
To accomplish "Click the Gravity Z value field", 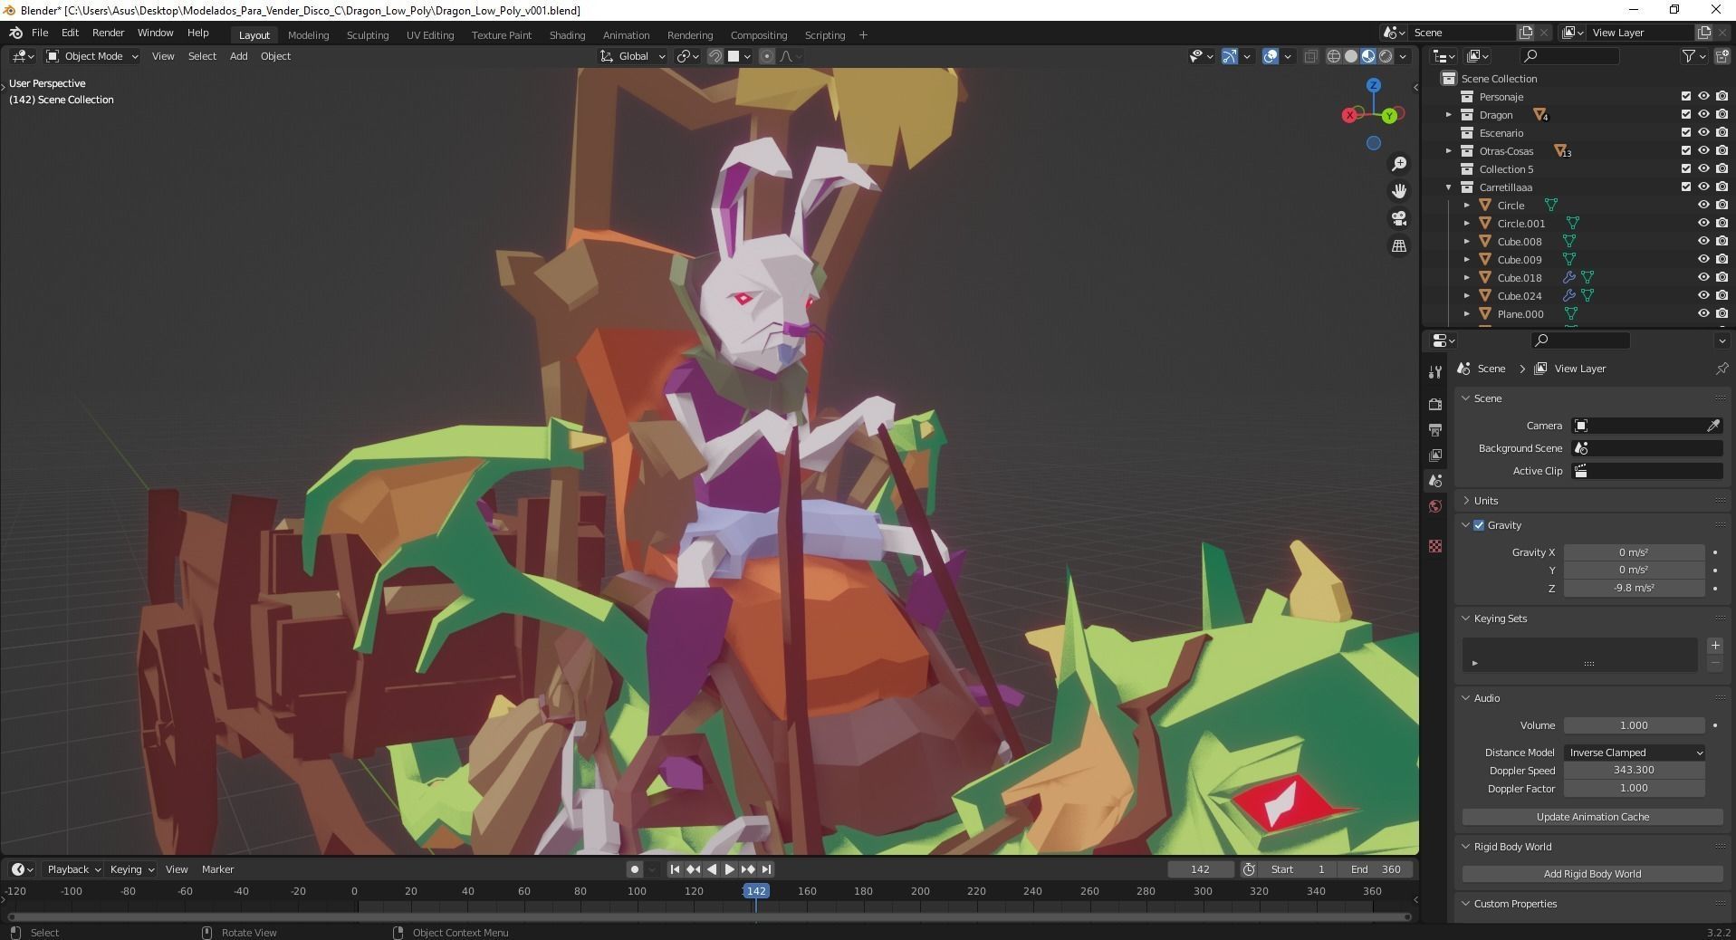I will point(1635,589).
